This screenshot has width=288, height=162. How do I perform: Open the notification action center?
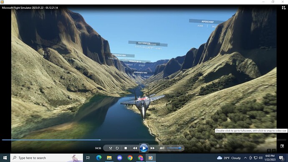point(281,158)
